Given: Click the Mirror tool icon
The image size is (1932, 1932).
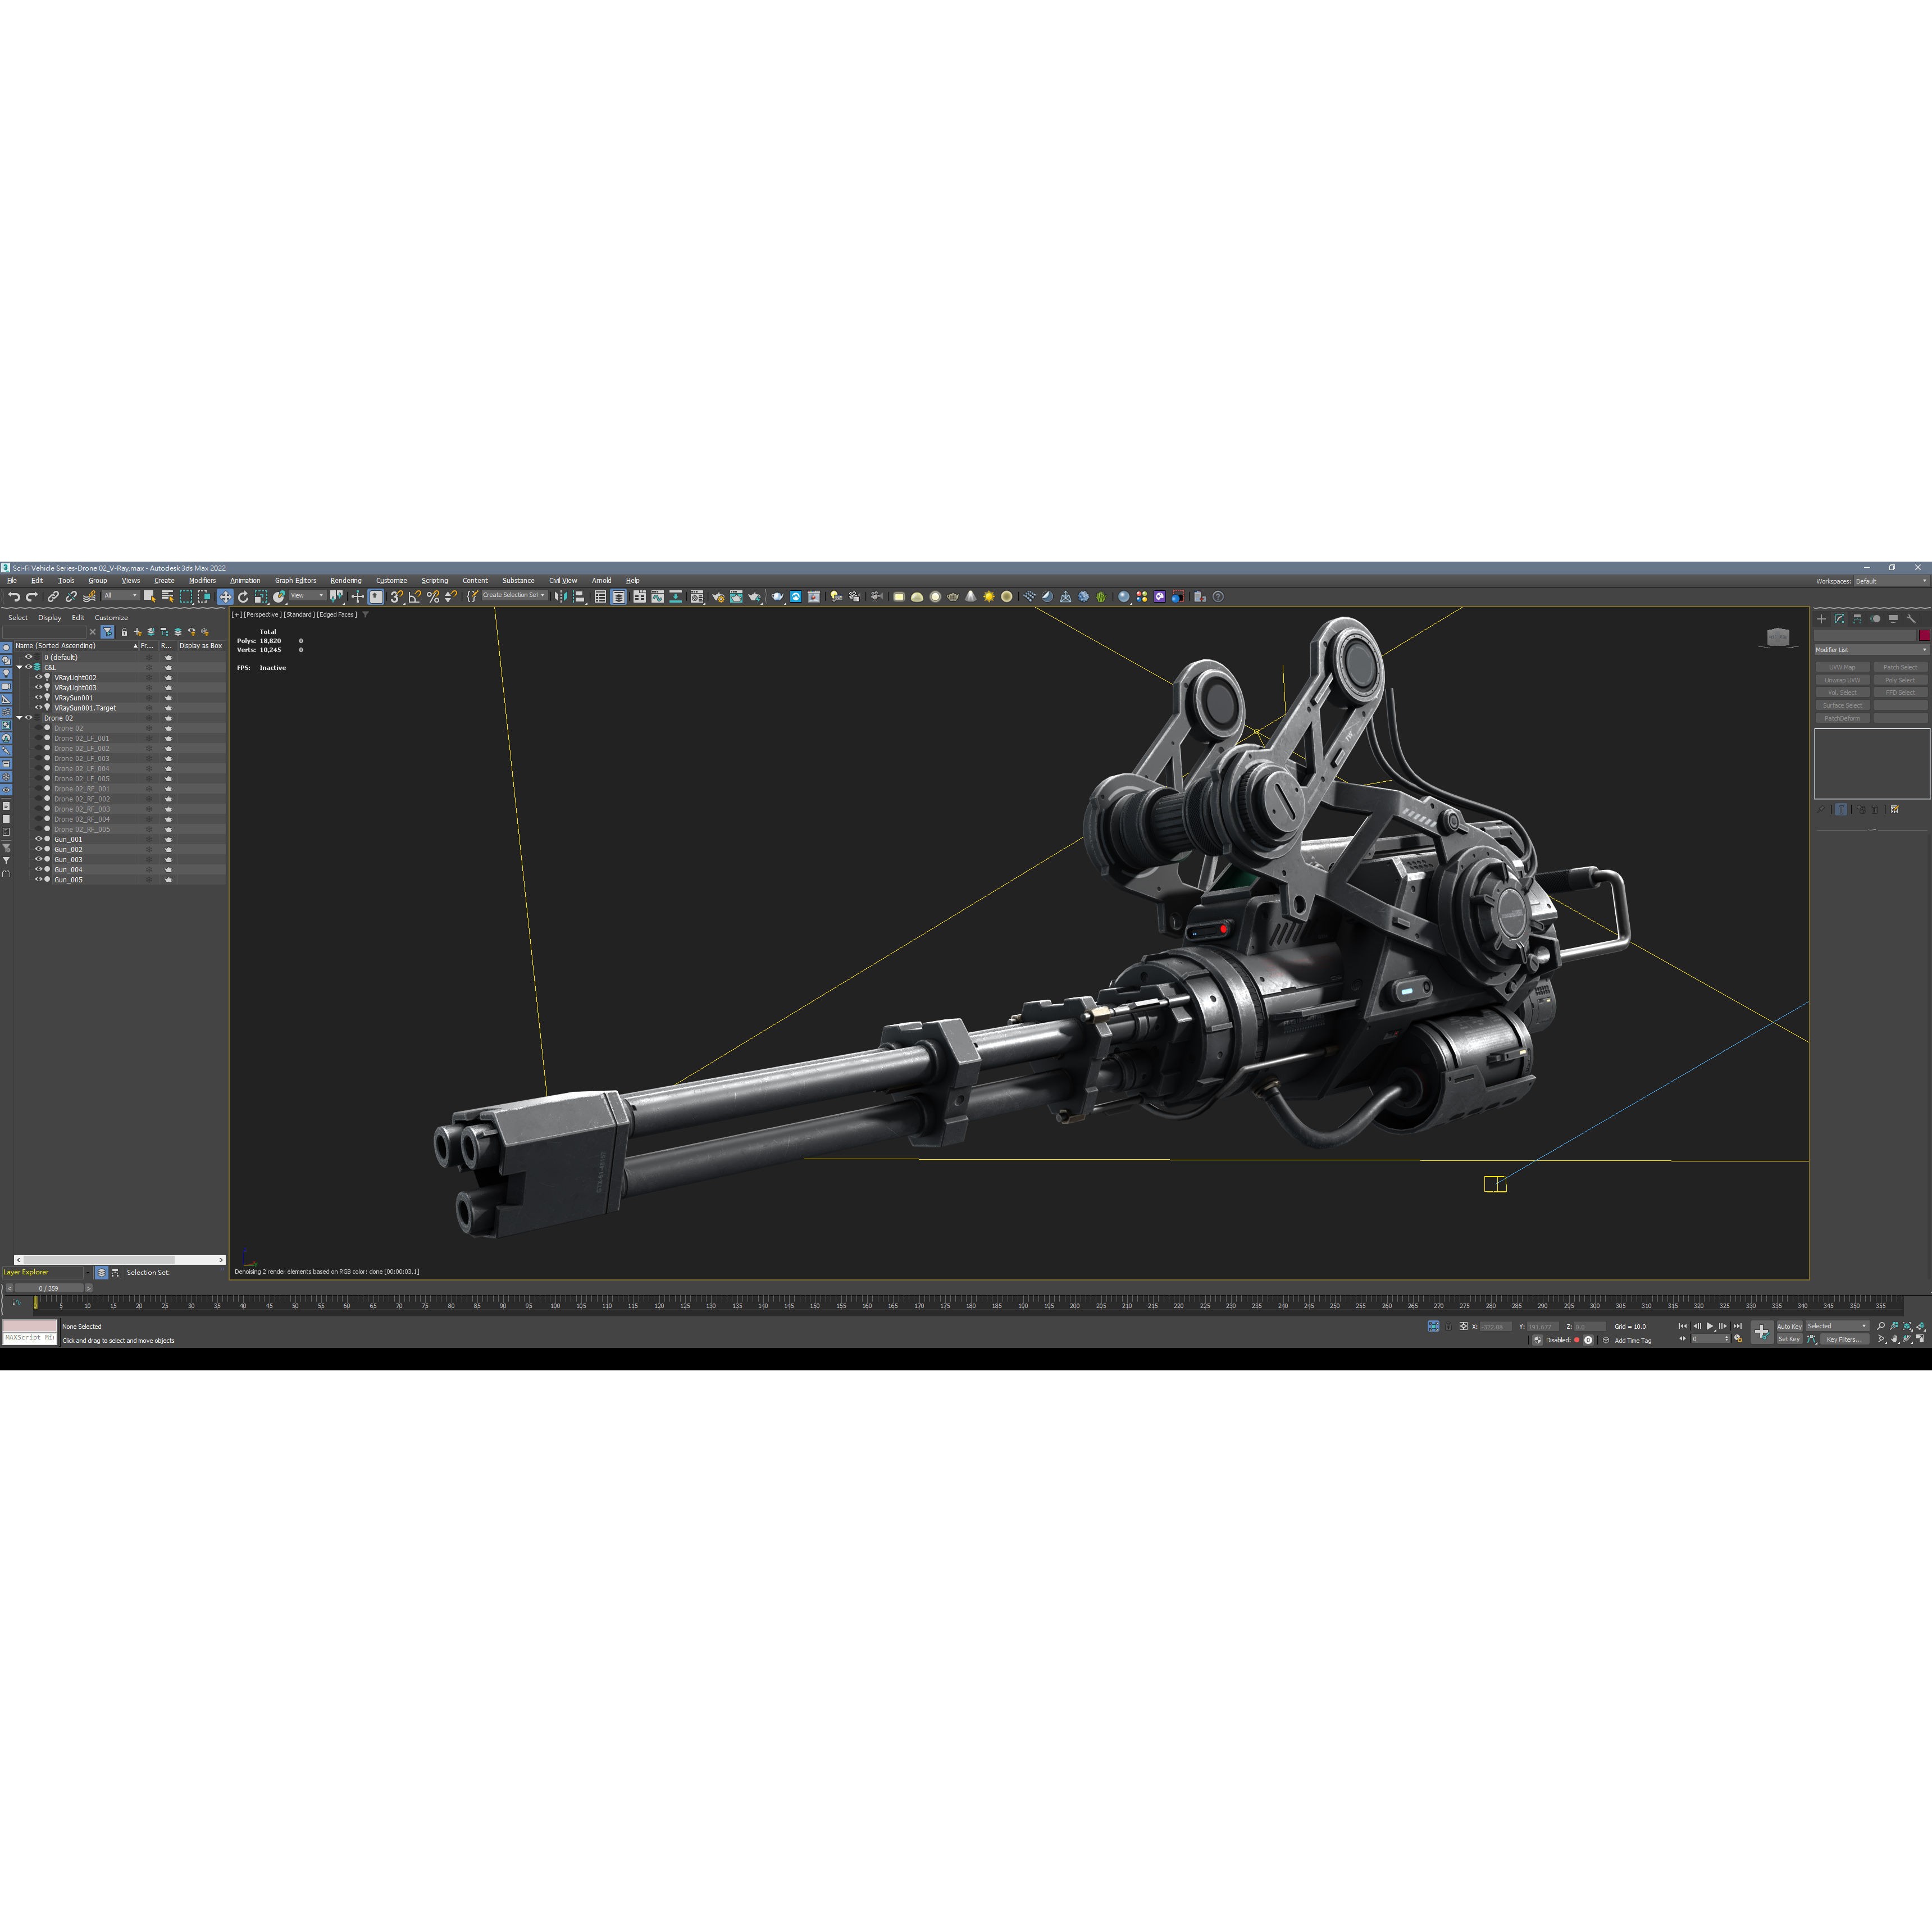Looking at the screenshot, I should [560, 597].
